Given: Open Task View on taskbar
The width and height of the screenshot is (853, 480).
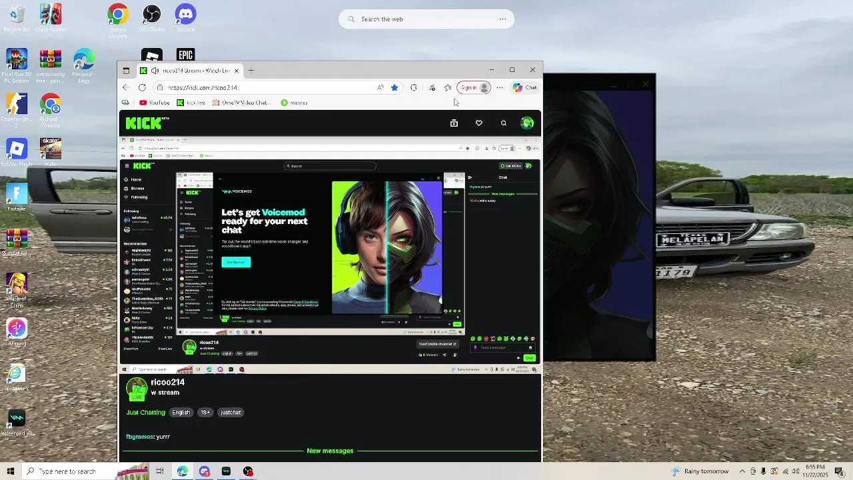Looking at the screenshot, I should [x=160, y=471].
